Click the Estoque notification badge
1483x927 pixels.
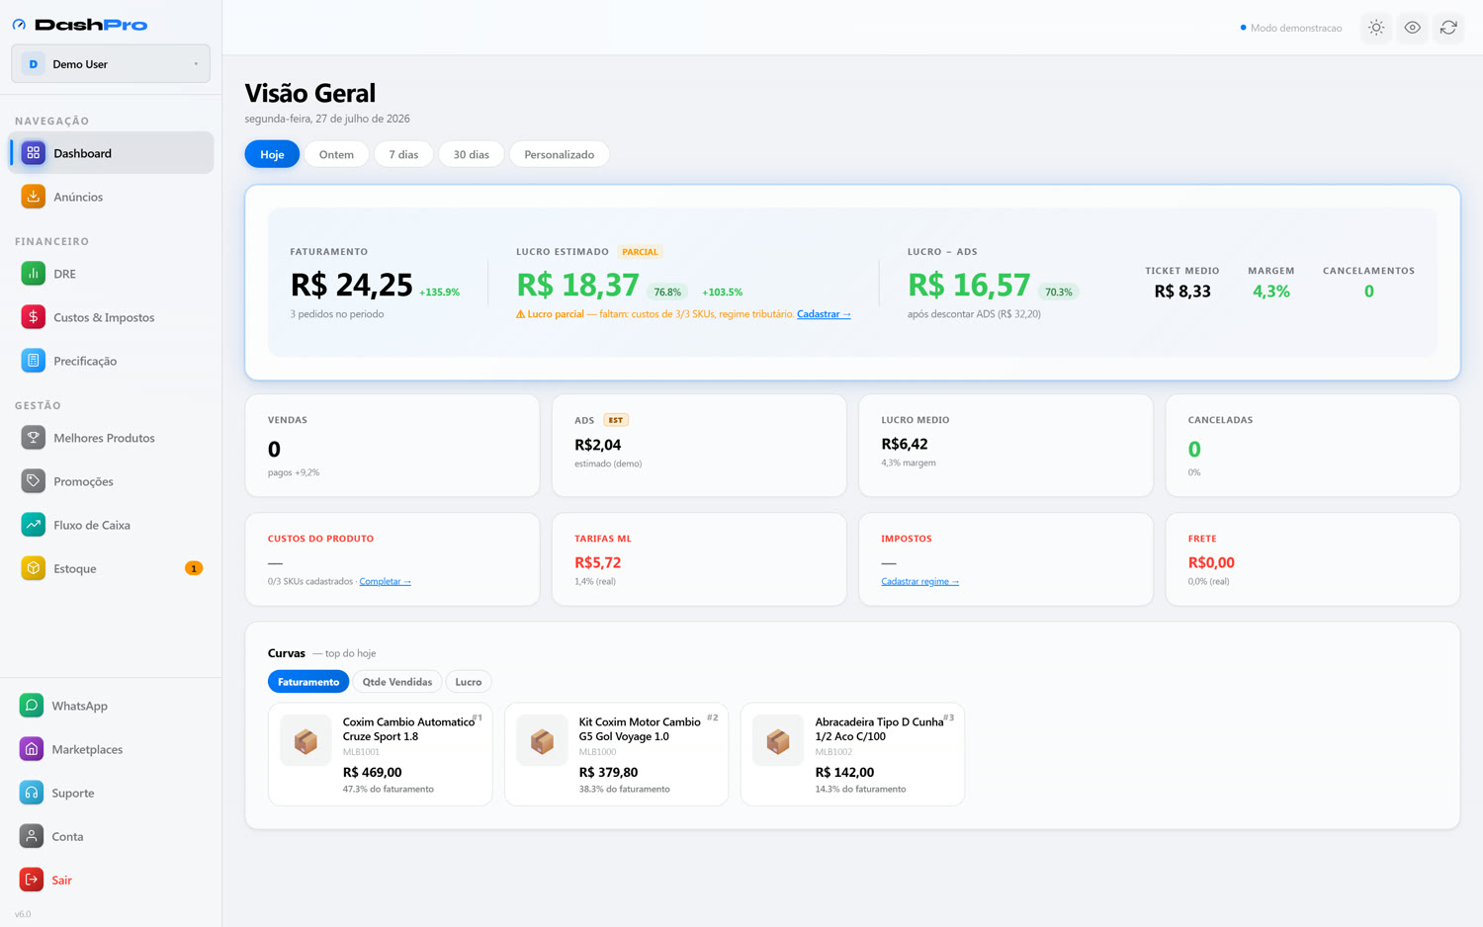click(x=194, y=568)
